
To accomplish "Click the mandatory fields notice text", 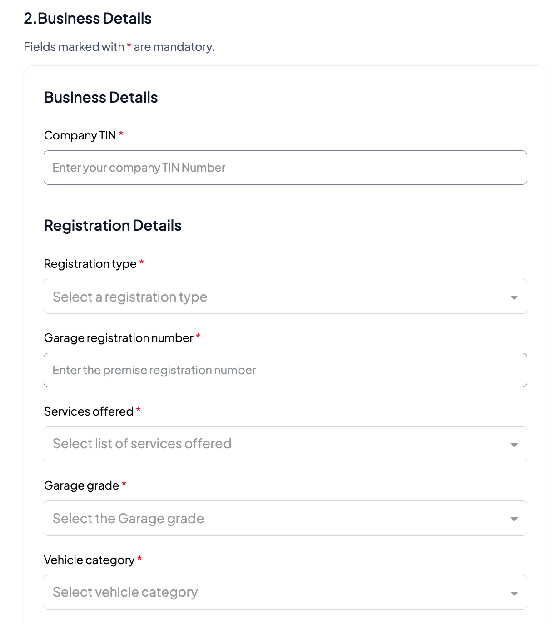I will pyautogui.click(x=119, y=47).
